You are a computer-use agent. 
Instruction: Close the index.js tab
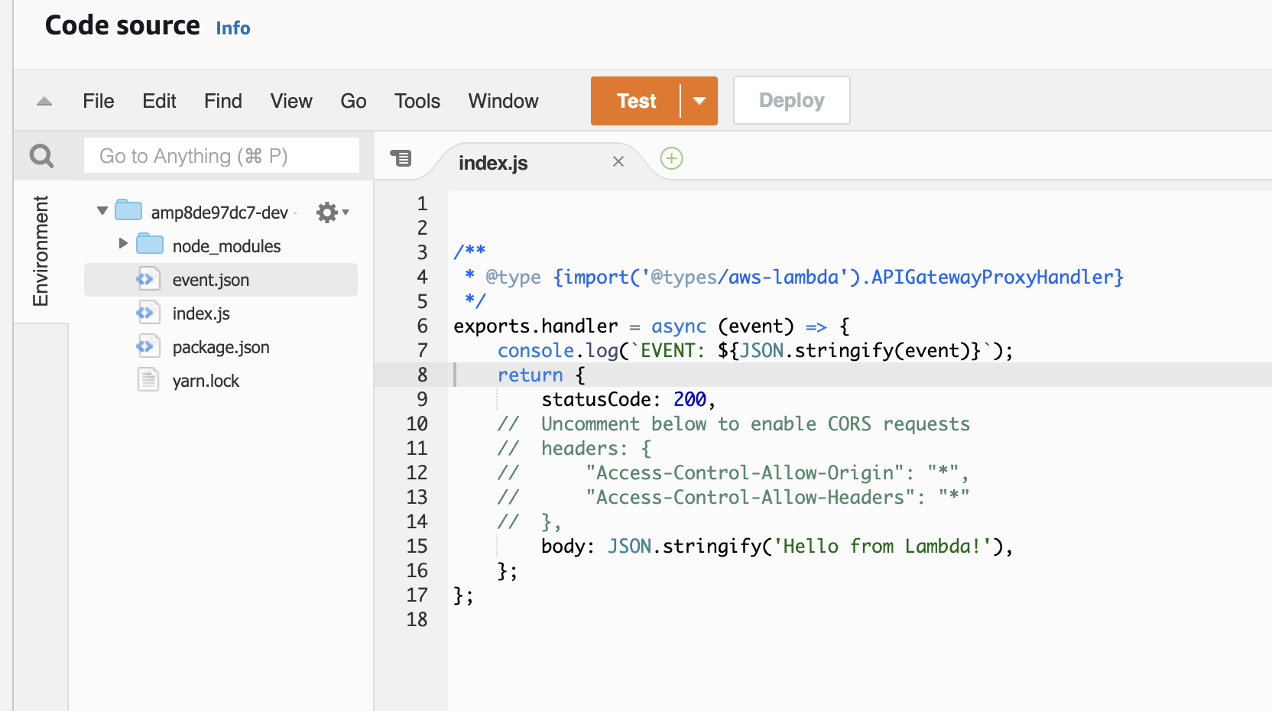tap(618, 162)
